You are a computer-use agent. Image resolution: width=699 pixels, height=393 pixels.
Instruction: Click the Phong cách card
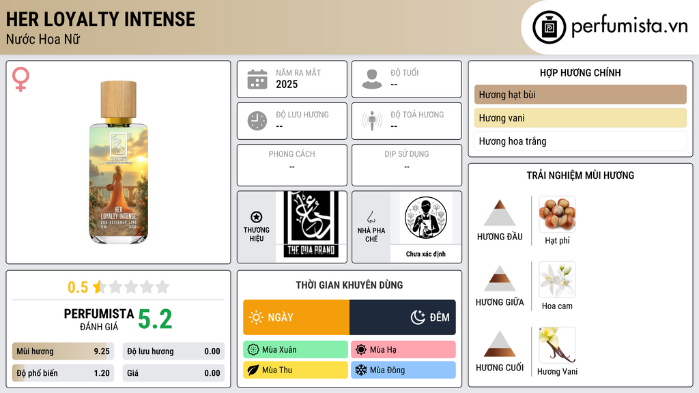coord(292,165)
